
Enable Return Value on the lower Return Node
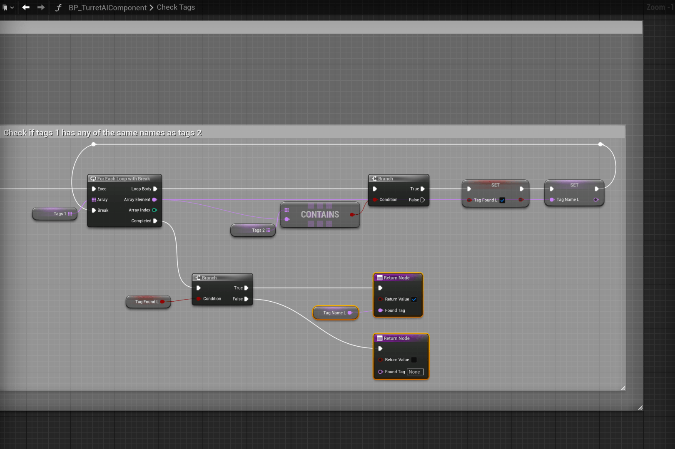coord(414,360)
